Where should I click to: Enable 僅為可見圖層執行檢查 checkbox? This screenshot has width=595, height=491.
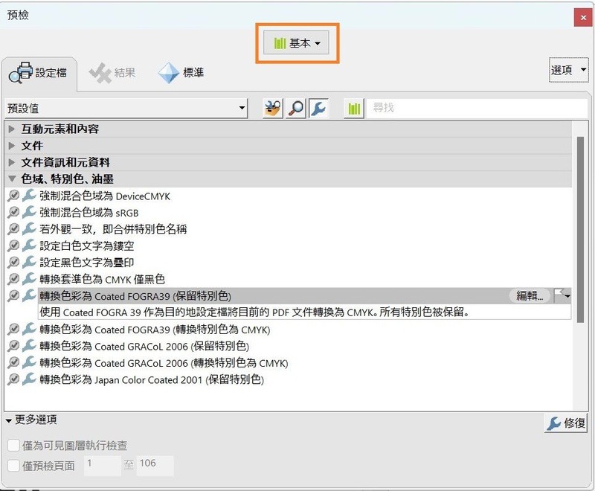coord(13,445)
